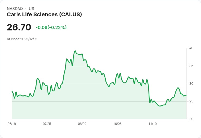Viewport: 201px width, 138px height.
Task: Click the NASDAQ exchange label
Action: (15, 9)
